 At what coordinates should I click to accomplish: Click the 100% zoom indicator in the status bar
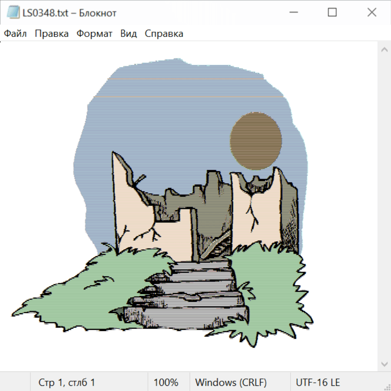[x=166, y=382]
